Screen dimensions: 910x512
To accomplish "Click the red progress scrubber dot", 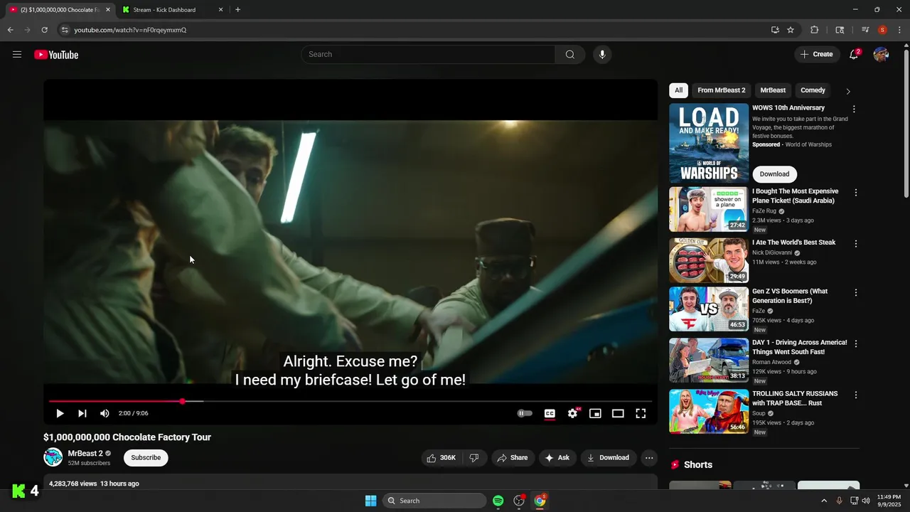I will [x=182, y=402].
